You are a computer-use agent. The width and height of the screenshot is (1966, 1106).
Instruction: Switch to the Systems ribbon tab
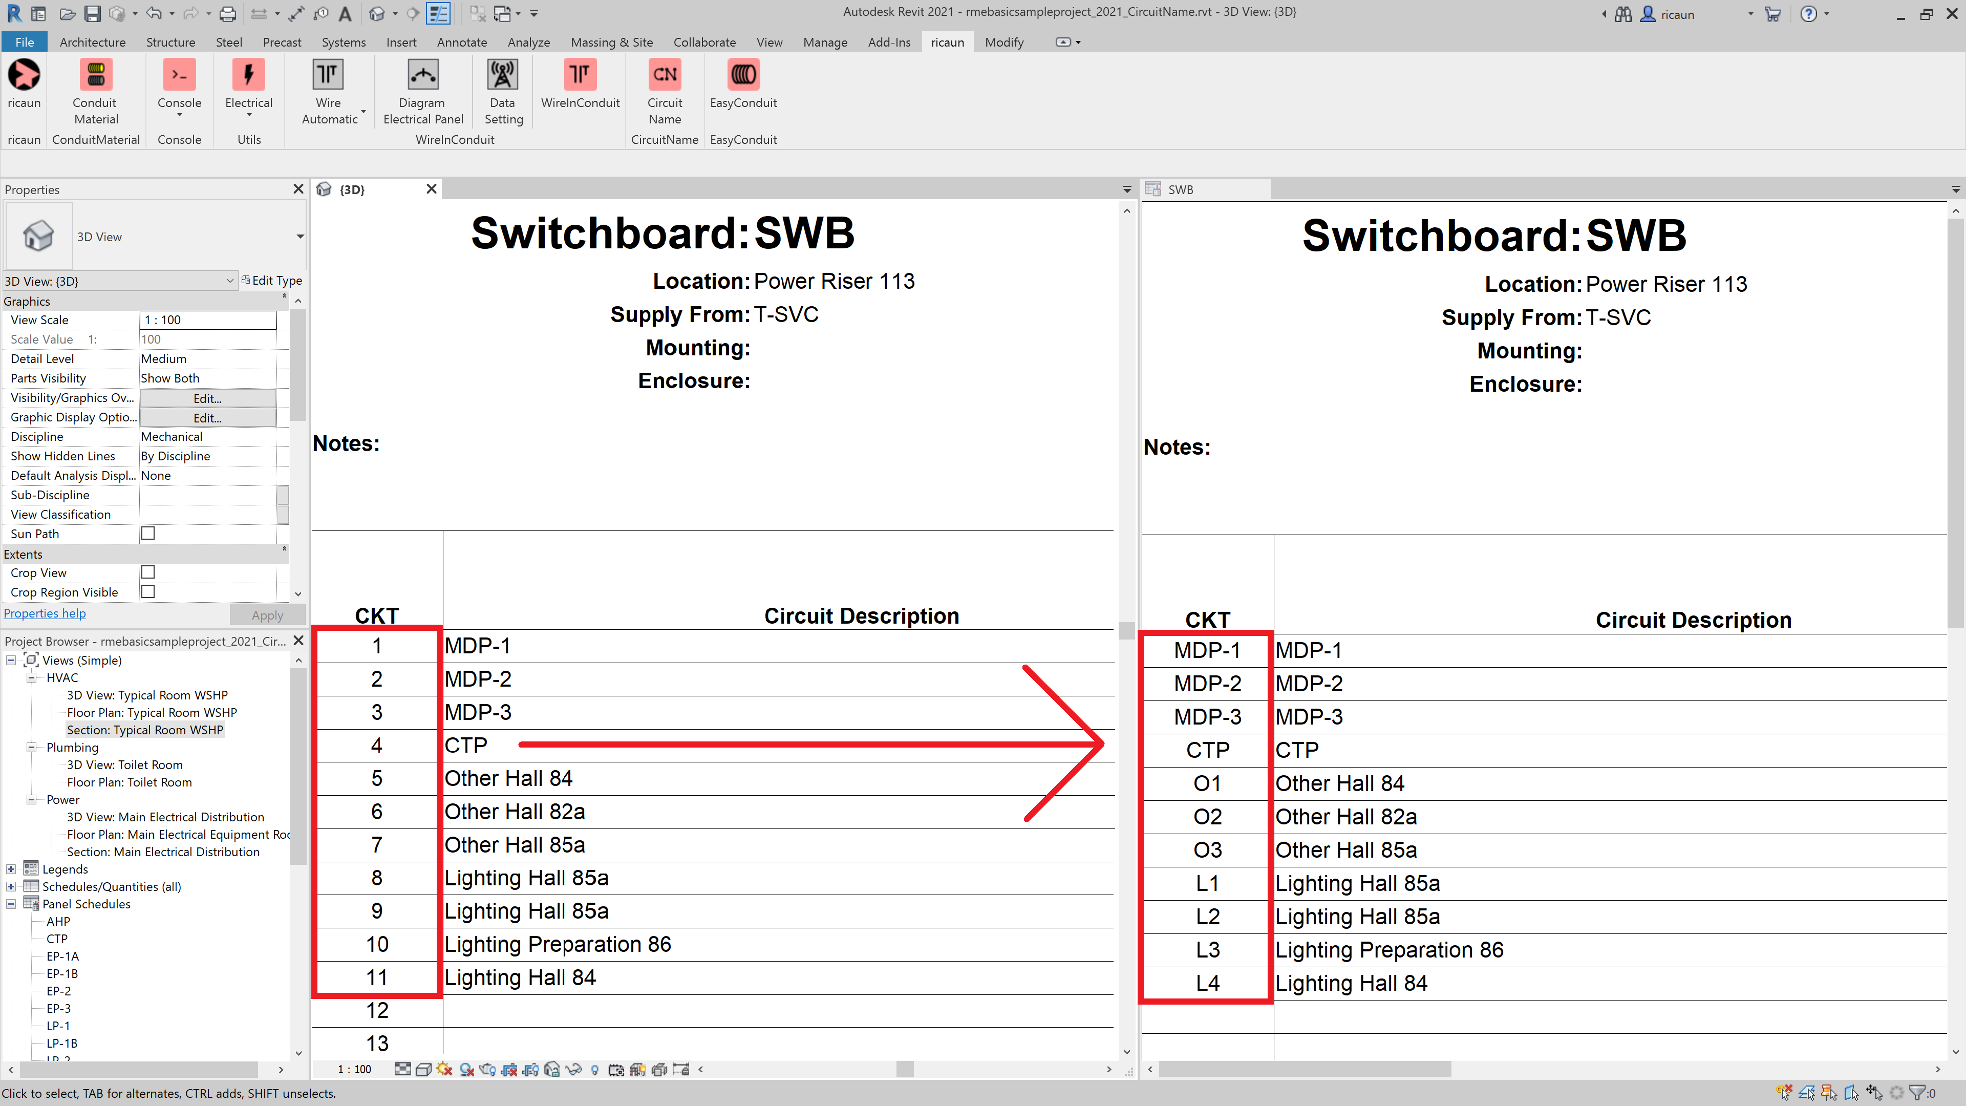coord(343,42)
